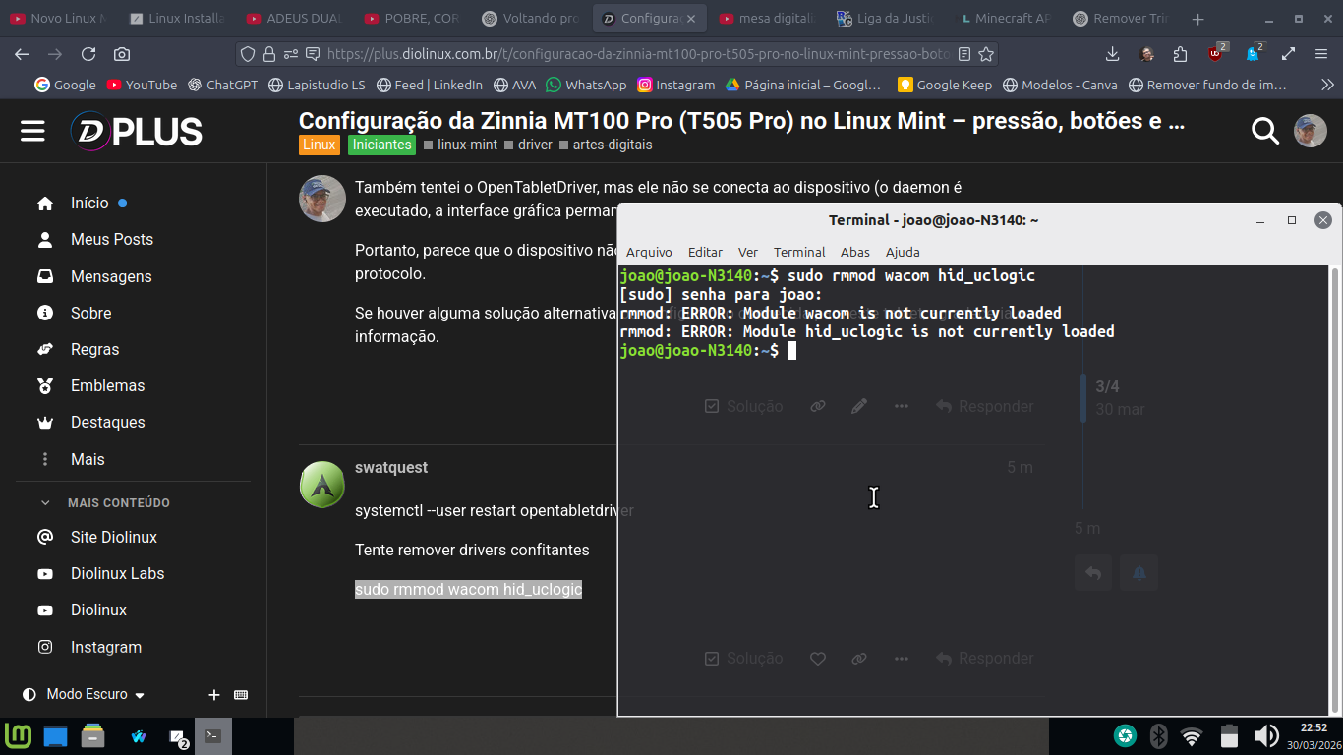The height and width of the screenshot is (755, 1343).
Task: Click the heart like icon under swatquest's post
Action: click(817, 659)
